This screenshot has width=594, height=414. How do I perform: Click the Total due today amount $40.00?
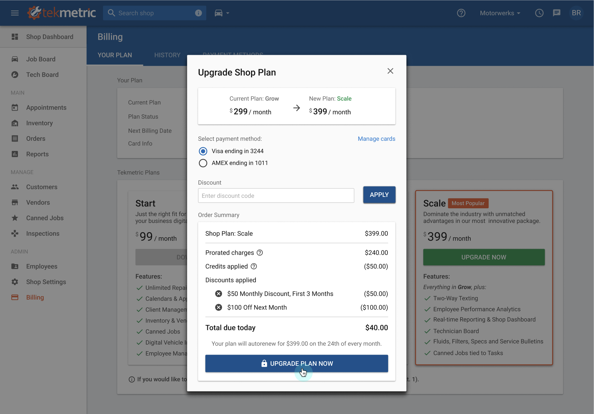tap(377, 328)
